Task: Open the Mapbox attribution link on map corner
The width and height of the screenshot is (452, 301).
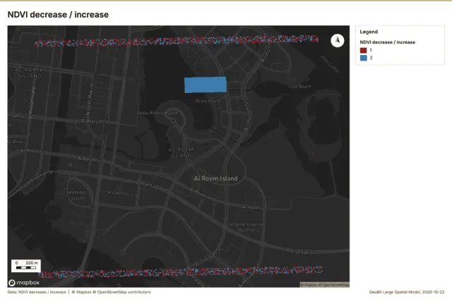Action: coord(325,285)
